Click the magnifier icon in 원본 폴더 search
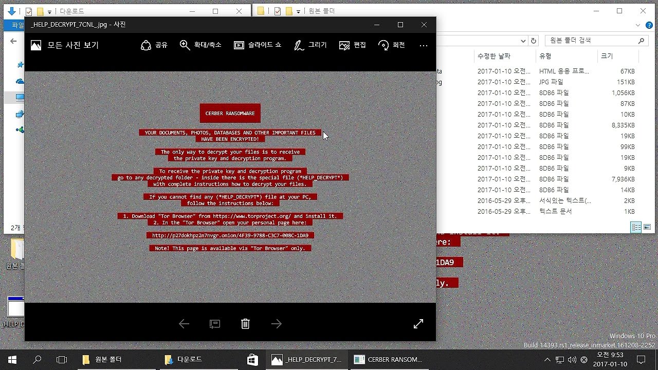Screen dimensions: 658x370 tap(641, 41)
